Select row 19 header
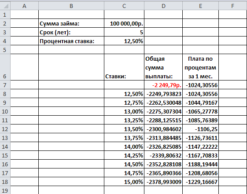Image resolution: width=247 pixels, height=194 pixels. pyautogui.click(x=5, y=190)
